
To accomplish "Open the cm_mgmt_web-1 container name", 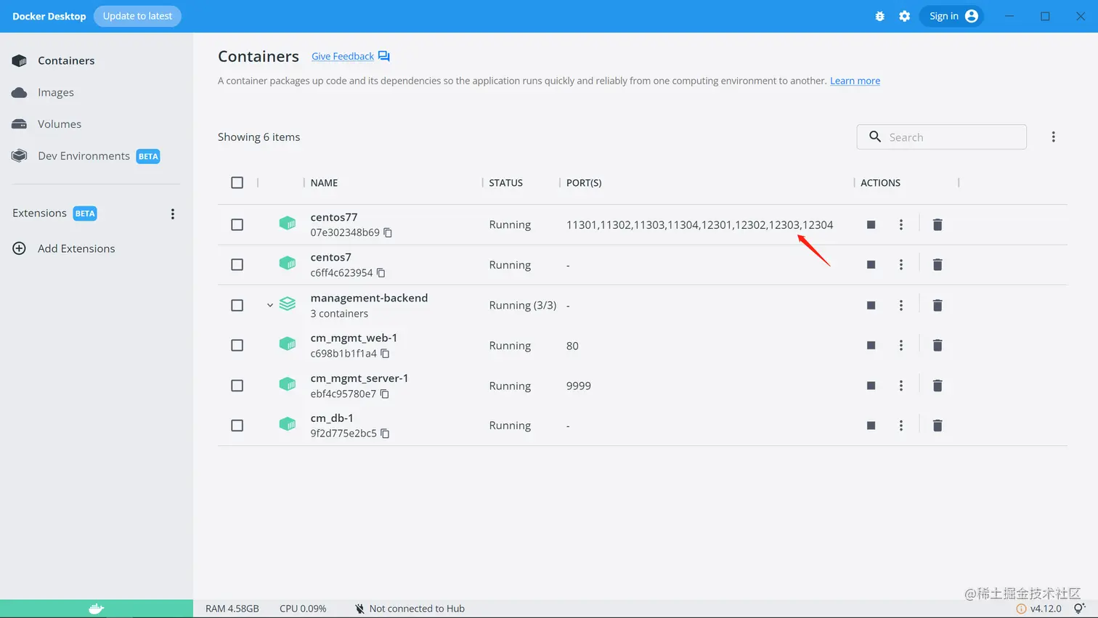I will (354, 338).
